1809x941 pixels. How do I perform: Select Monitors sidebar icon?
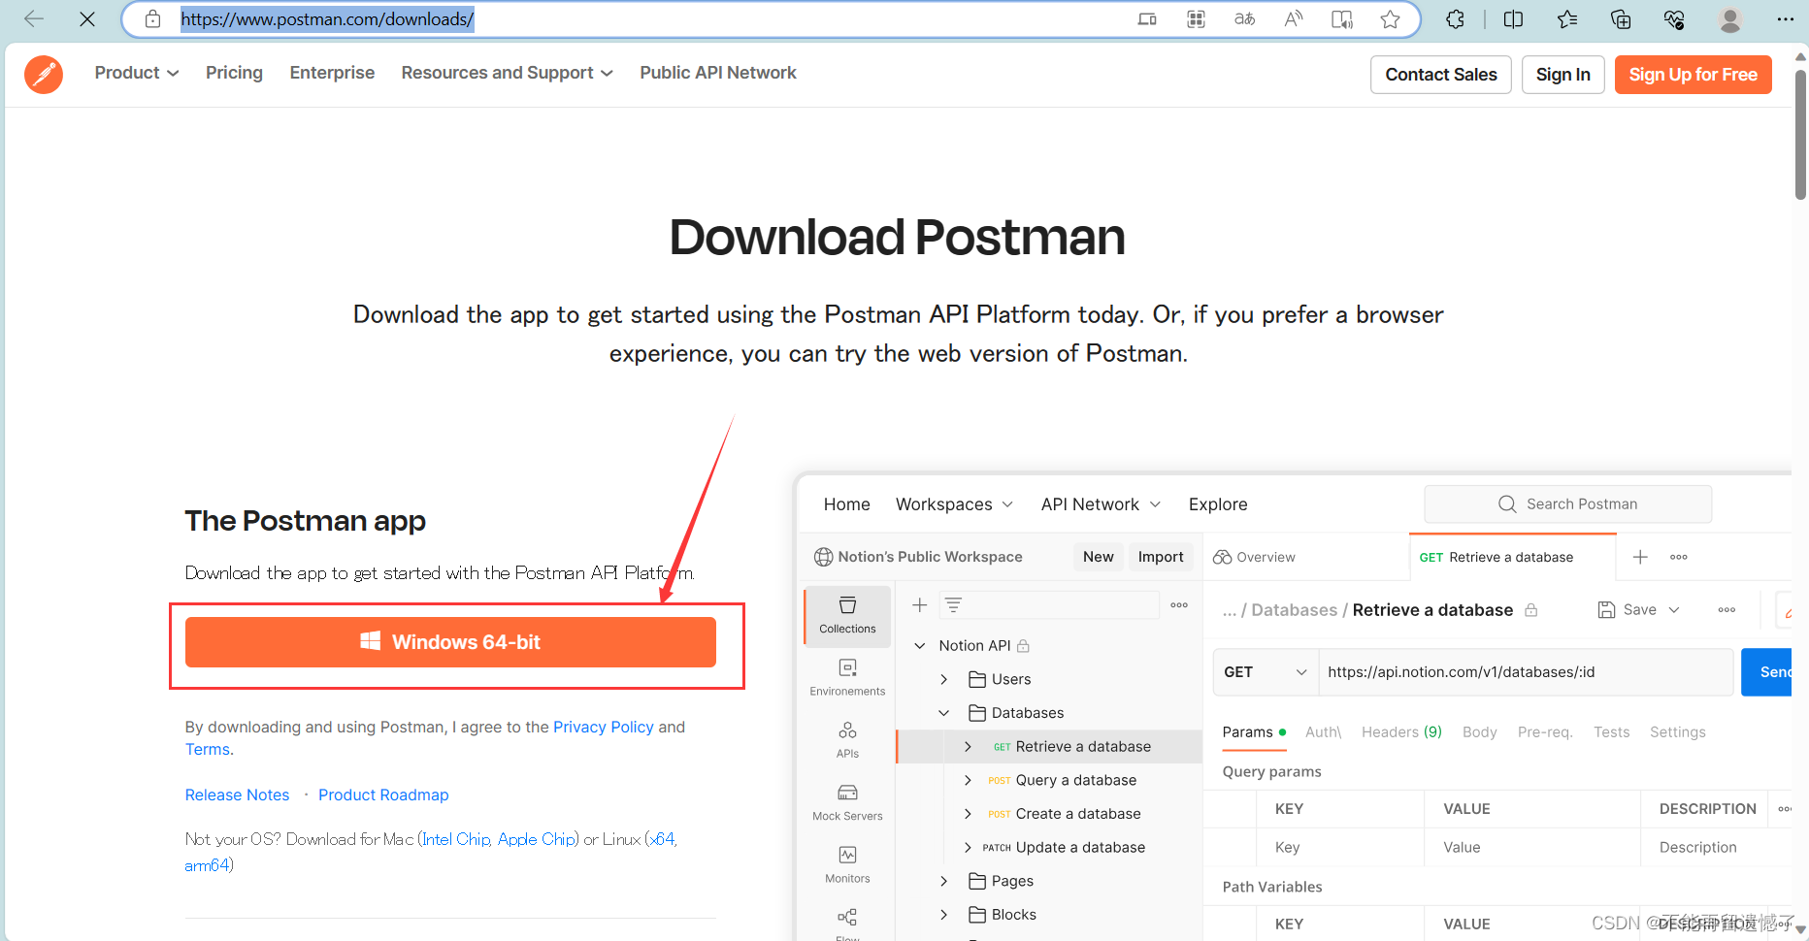847,864
